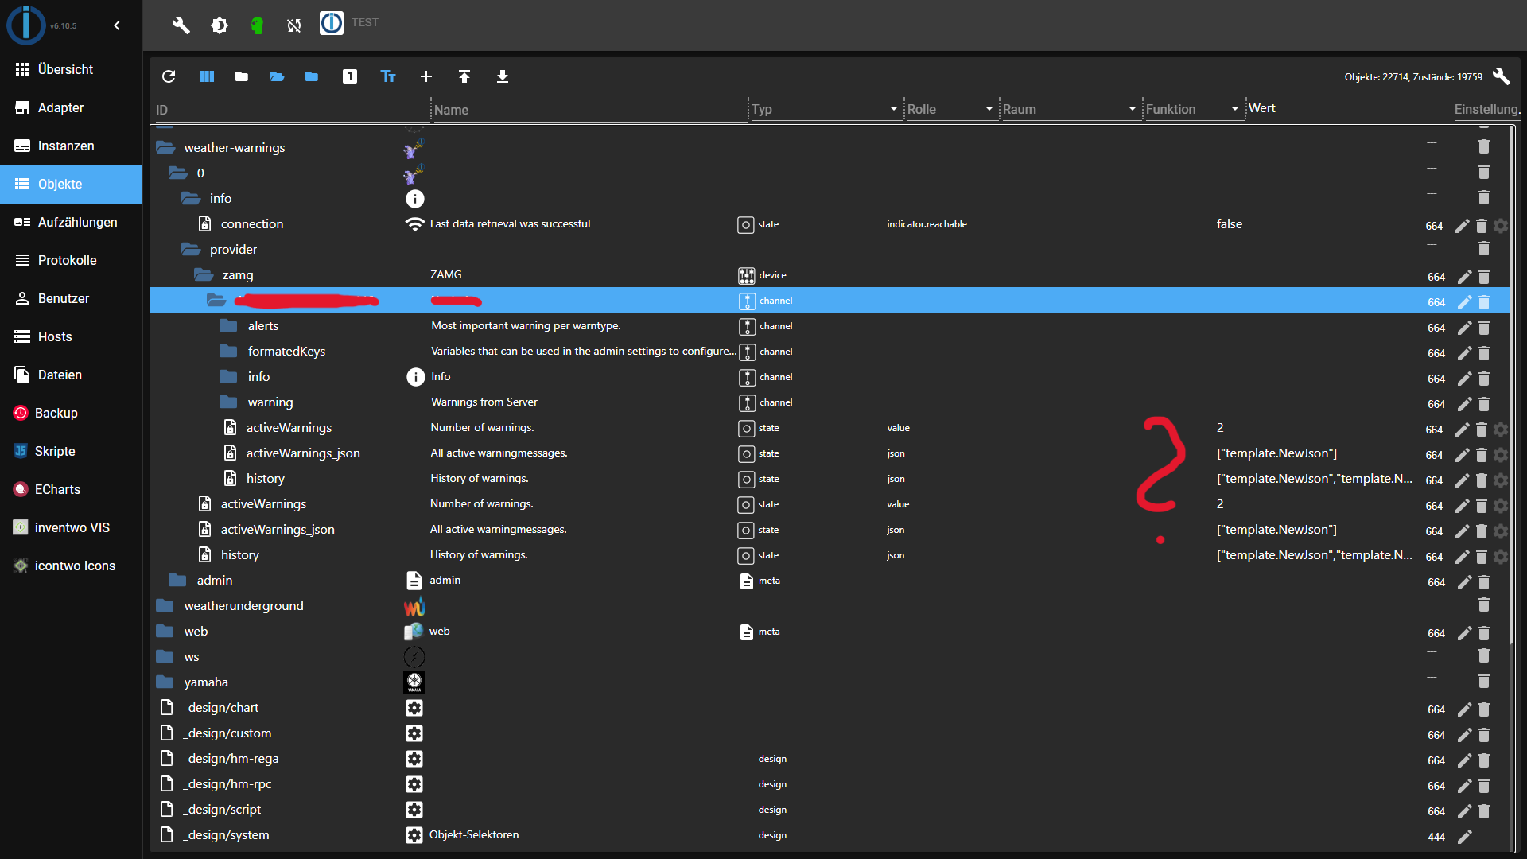Viewport: 1527px width, 859px height.
Task: Open Adapter page in sidebar
Action: coord(71,107)
